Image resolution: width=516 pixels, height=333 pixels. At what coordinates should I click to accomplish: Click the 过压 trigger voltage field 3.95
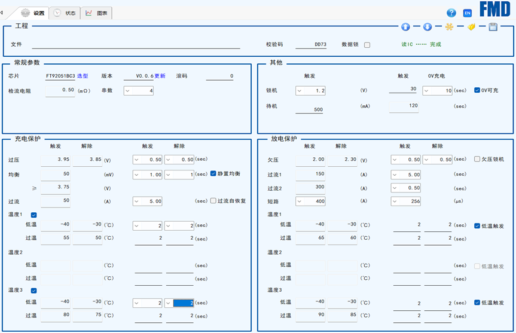pyautogui.click(x=55, y=160)
